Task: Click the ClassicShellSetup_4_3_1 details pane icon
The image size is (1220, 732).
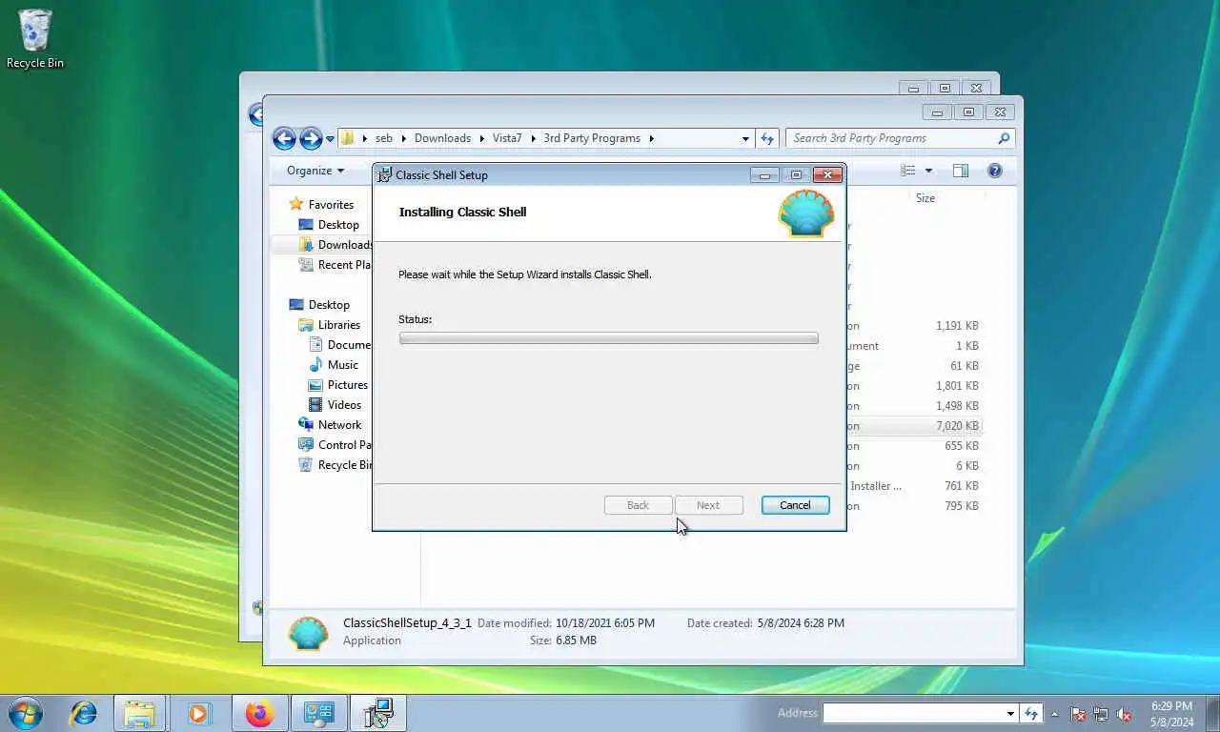Action: tap(308, 632)
